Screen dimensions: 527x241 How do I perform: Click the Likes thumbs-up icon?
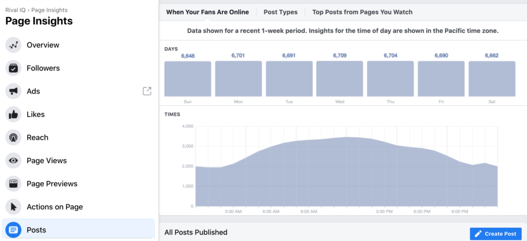tap(13, 115)
